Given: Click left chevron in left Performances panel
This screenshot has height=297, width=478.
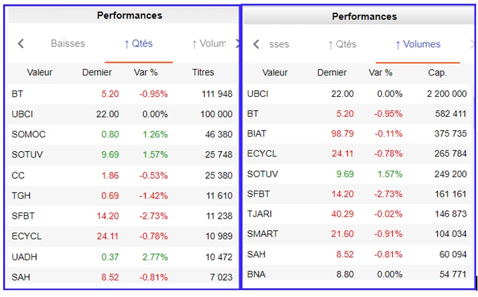Looking at the screenshot, I should click(21, 43).
